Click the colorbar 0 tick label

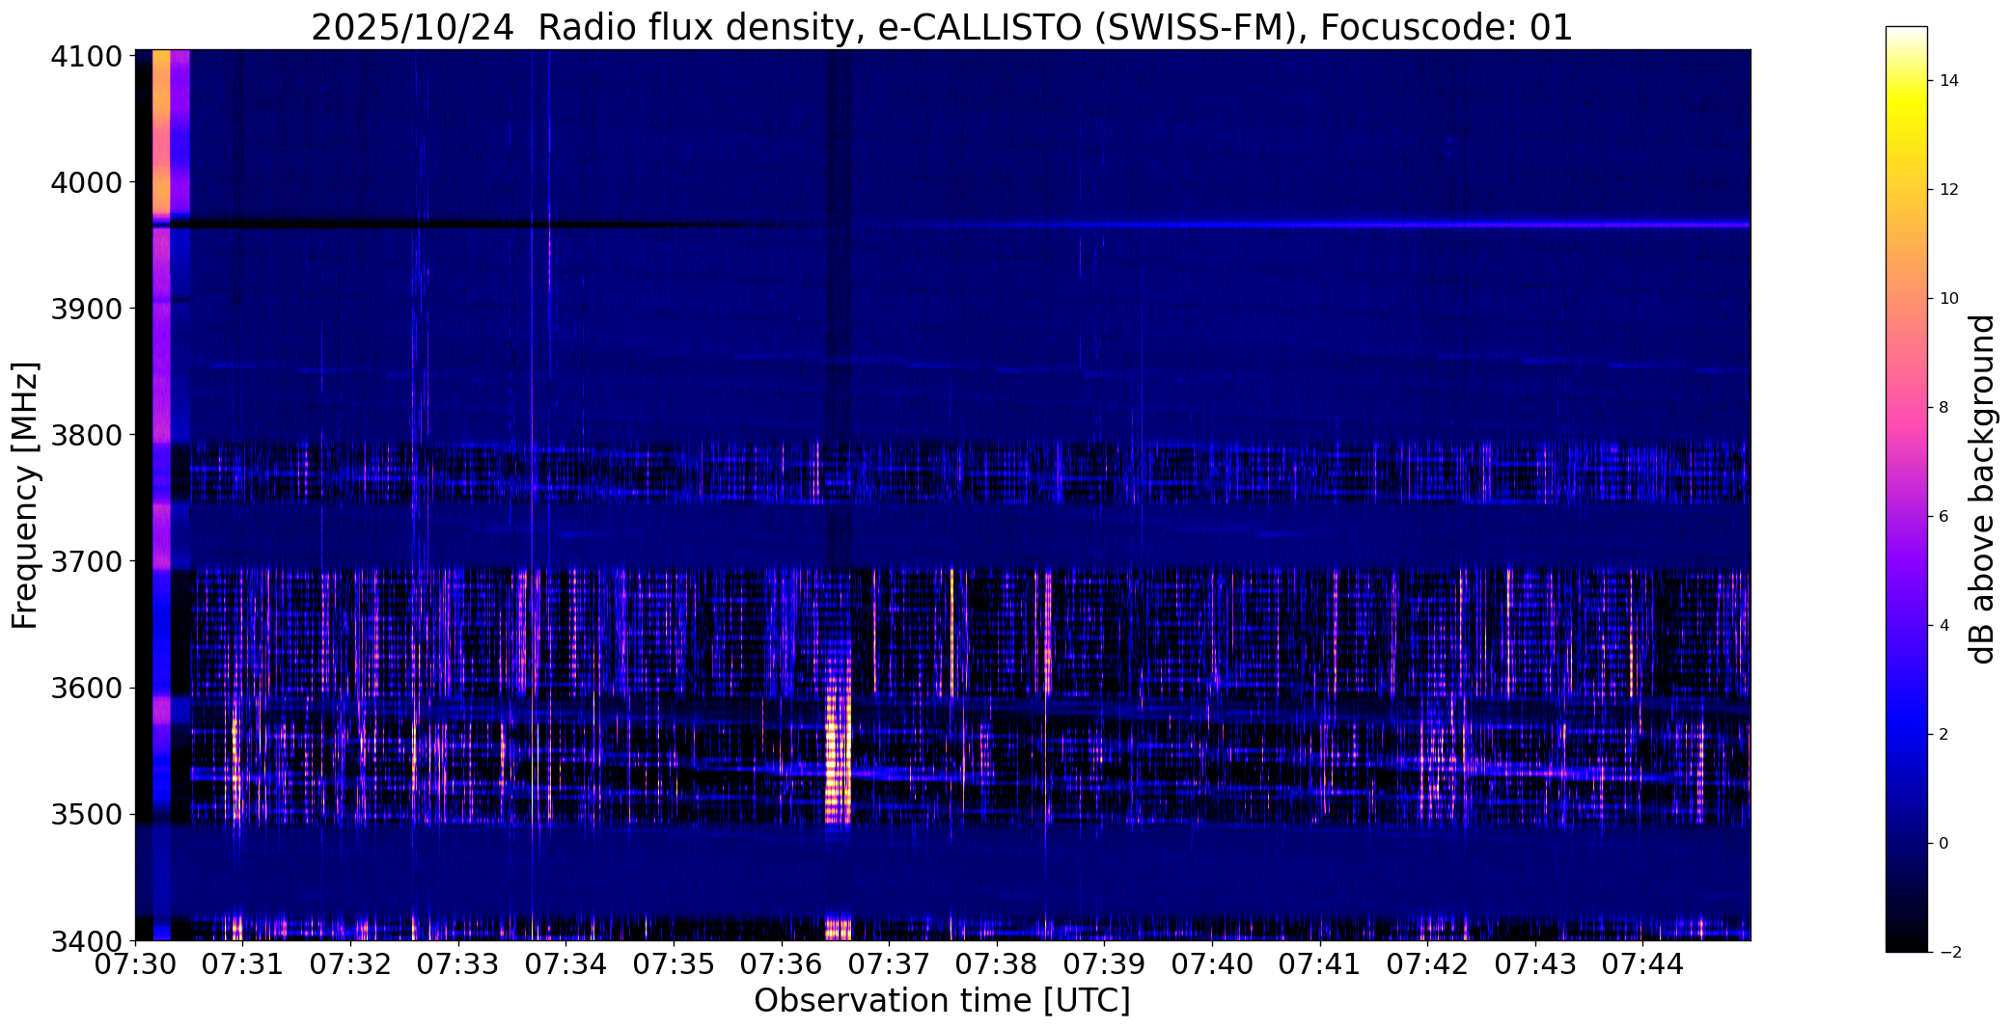tap(1944, 844)
